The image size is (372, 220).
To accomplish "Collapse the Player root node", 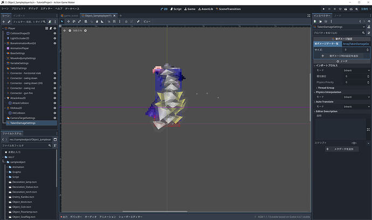I will 3,28.
